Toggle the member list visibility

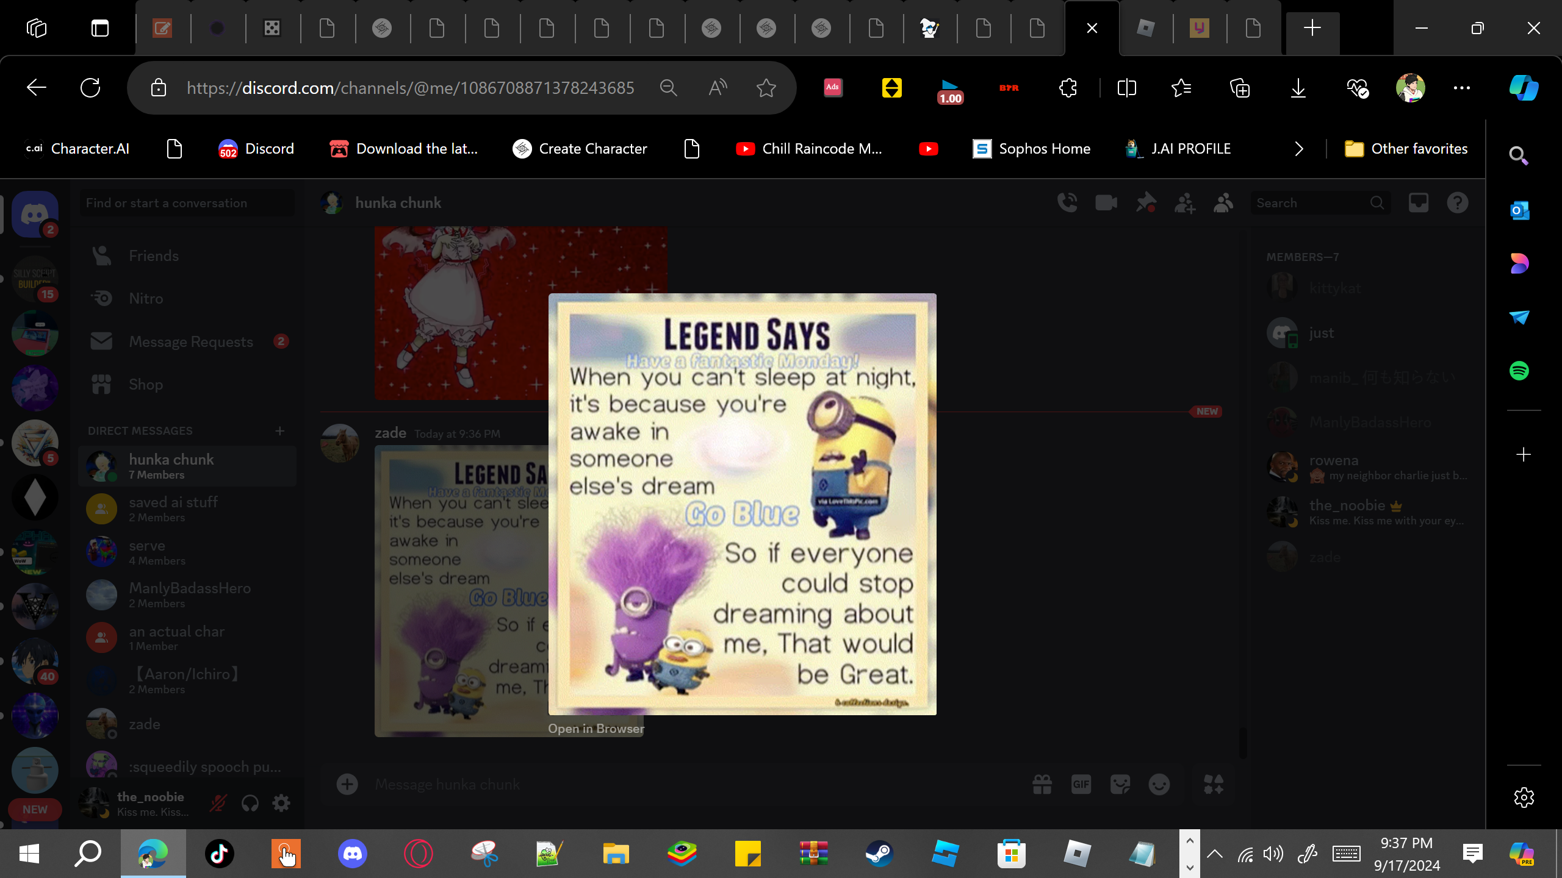[x=1223, y=203]
